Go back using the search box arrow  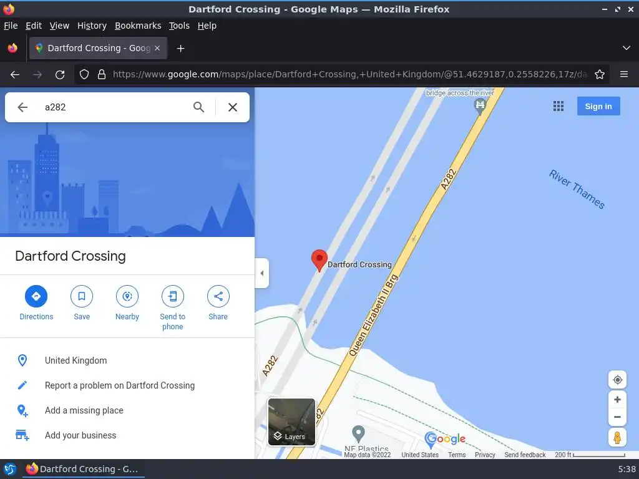pos(22,107)
